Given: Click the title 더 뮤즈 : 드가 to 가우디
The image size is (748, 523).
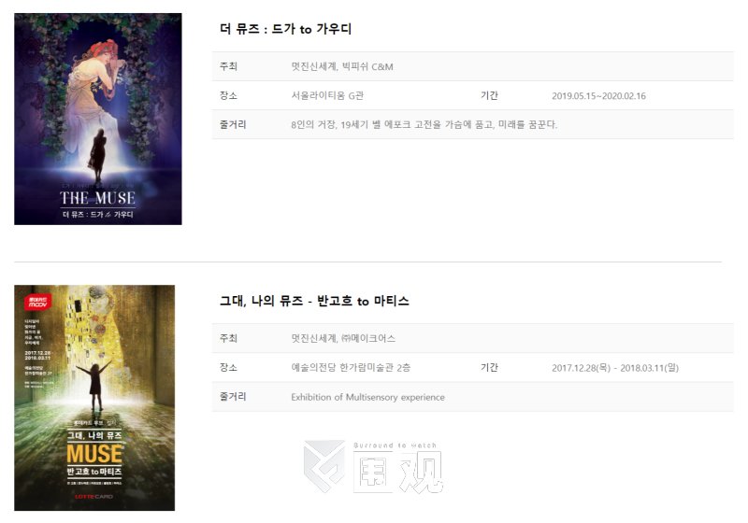Looking at the screenshot, I should pos(285,29).
